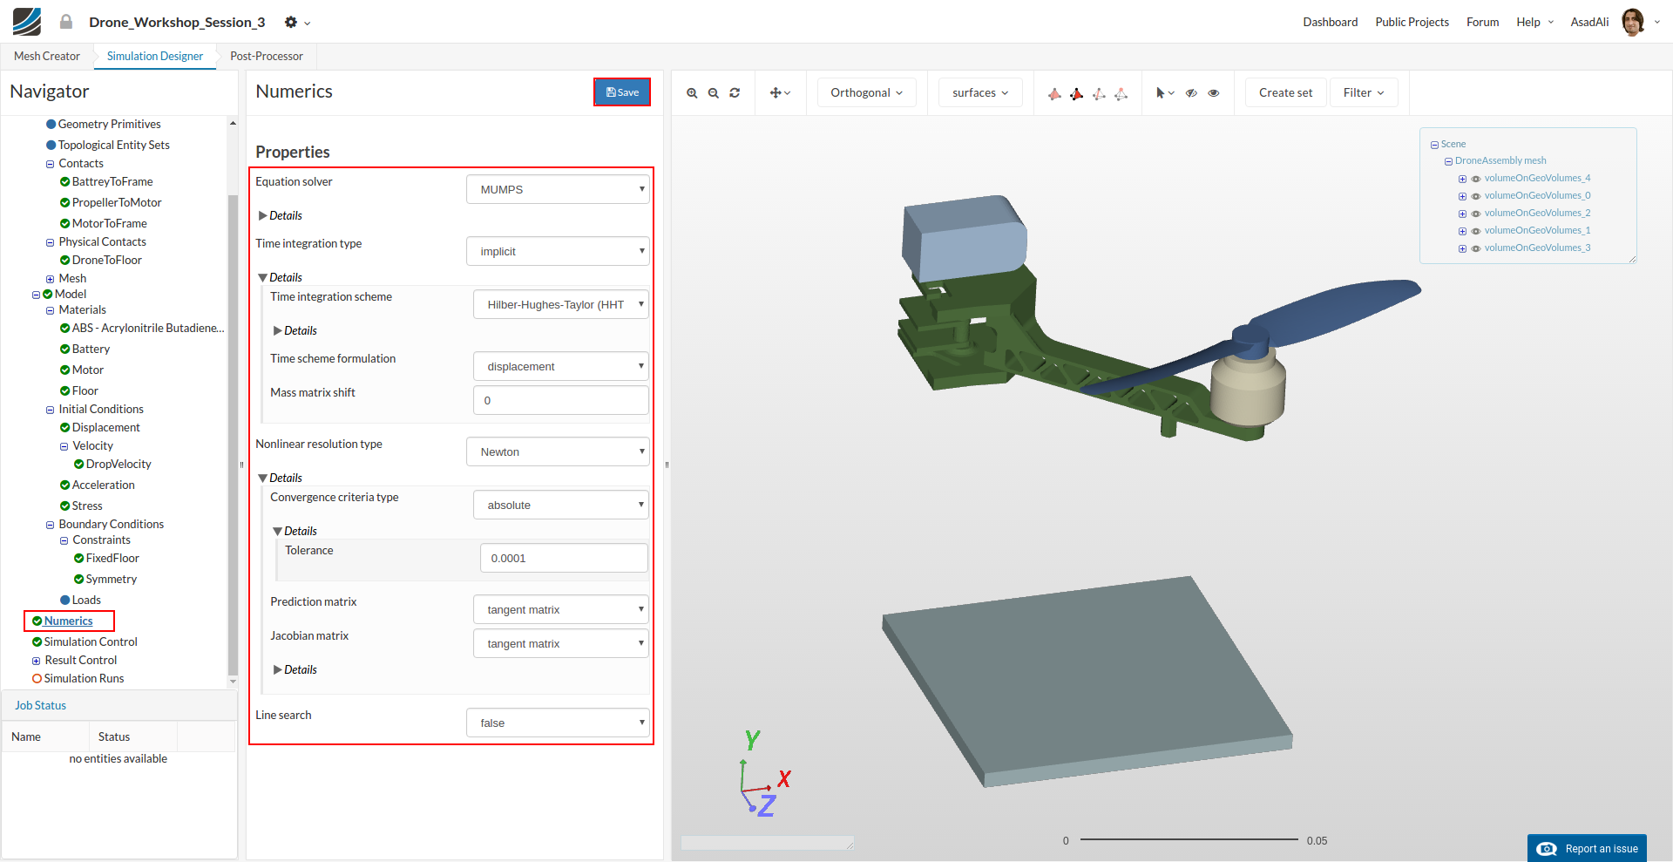Screen dimensions: 1673x862
Task: Click the Tolerance input field
Action: (x=564, y=558)
